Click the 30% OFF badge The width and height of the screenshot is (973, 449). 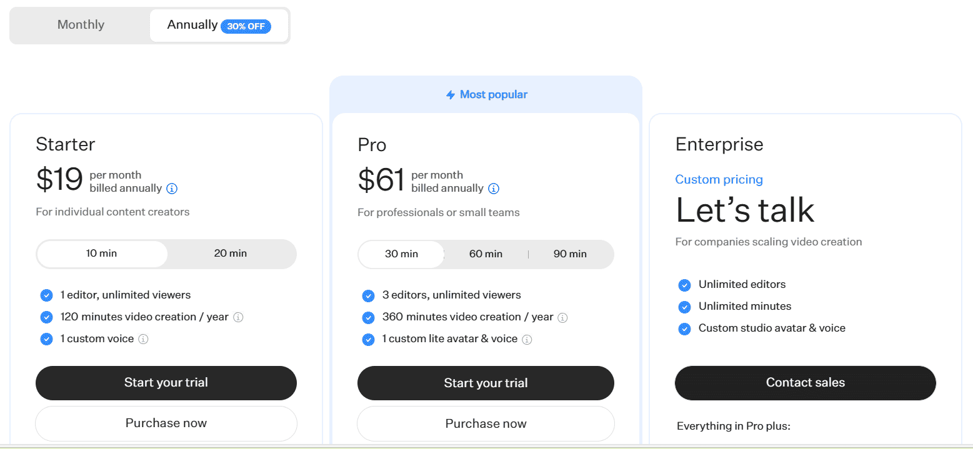click(246, 27)
